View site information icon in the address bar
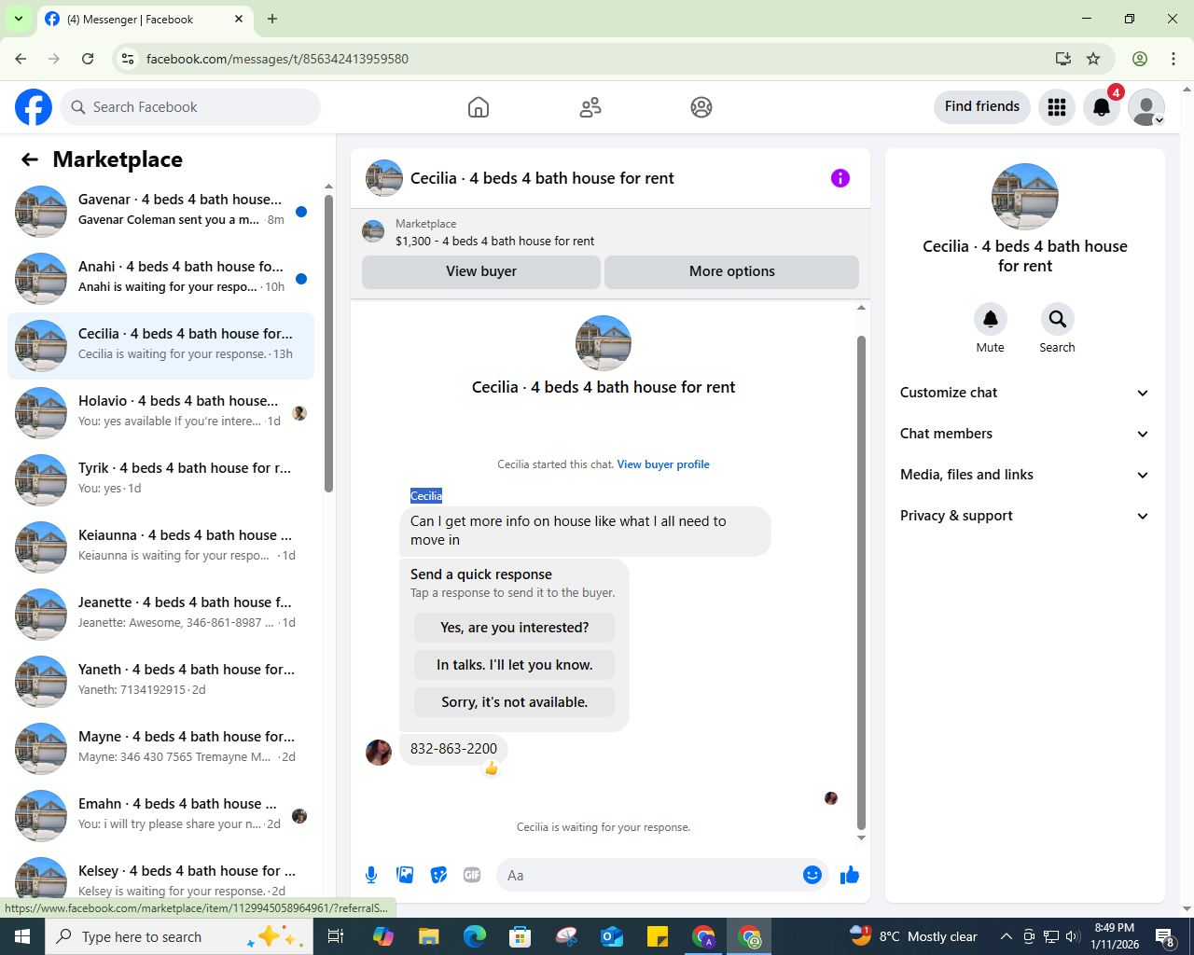This screenshot has width=1194, height=955. click(x=128, y=59)
